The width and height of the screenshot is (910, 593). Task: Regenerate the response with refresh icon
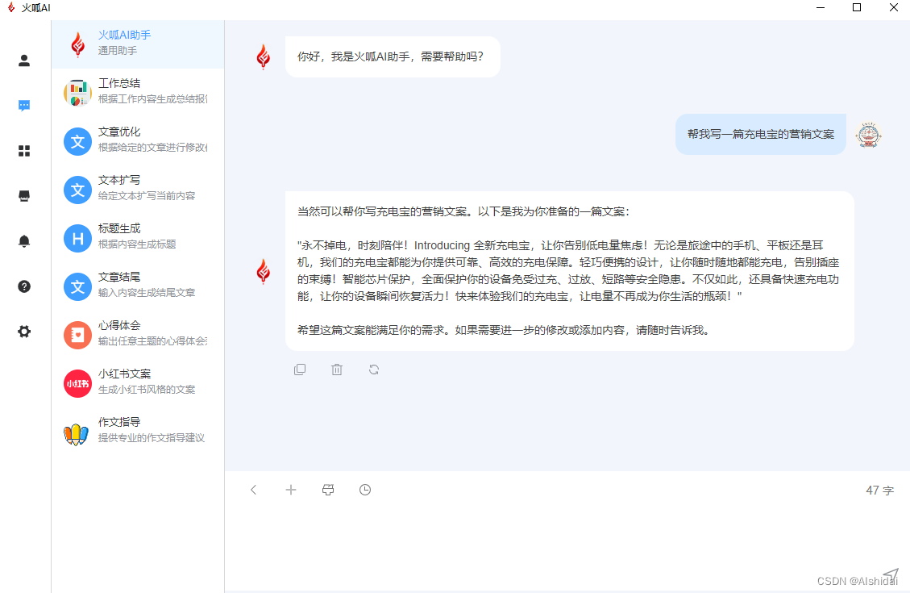pyautogui.click(x=374, y=370)
